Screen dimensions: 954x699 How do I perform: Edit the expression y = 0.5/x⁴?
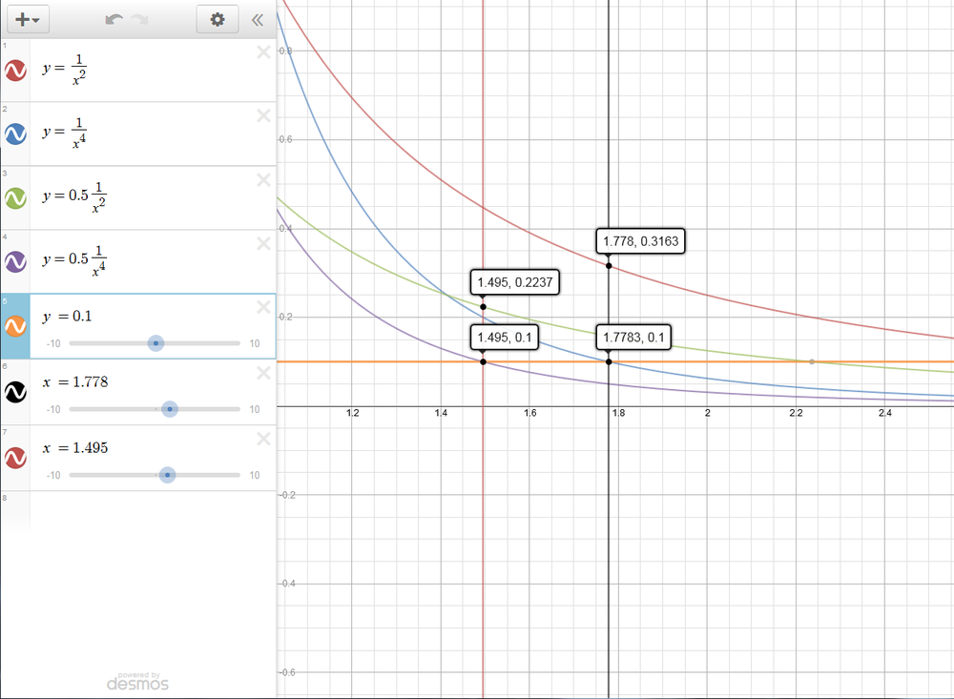coord(74,260)
